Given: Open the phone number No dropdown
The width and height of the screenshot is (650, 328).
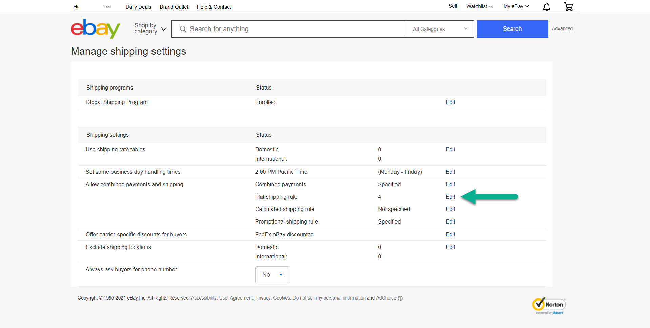Looking at the screenshot, I should click(272, 275).
